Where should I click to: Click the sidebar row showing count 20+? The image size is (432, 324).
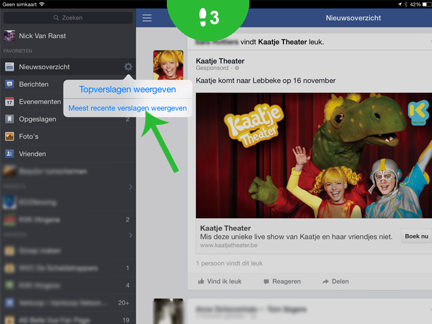pyautogui.click(x=68, y=303)
